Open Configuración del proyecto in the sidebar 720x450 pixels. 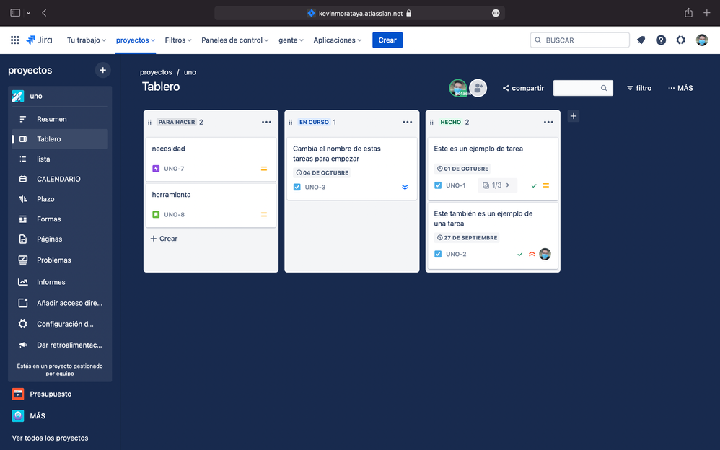point(60,324)
